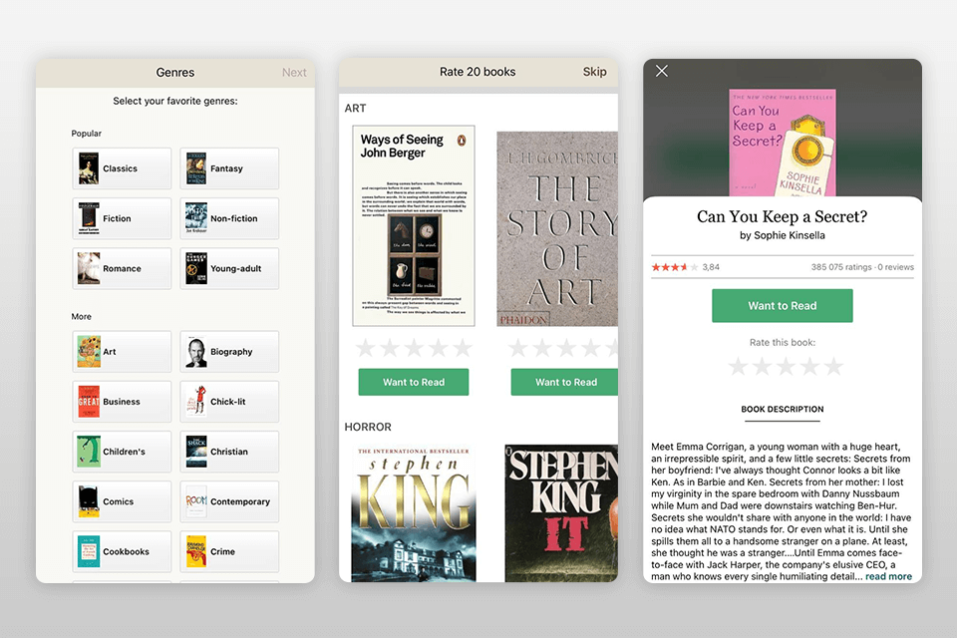Screen dimensions: 957x638
Task: Select the Children's genre
Action: [121, 452]
